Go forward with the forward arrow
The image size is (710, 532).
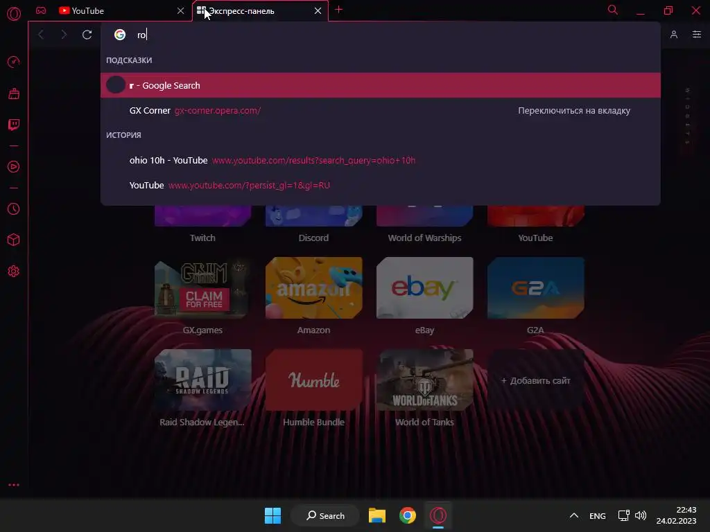pyautogui.click(x=64, y=35)
